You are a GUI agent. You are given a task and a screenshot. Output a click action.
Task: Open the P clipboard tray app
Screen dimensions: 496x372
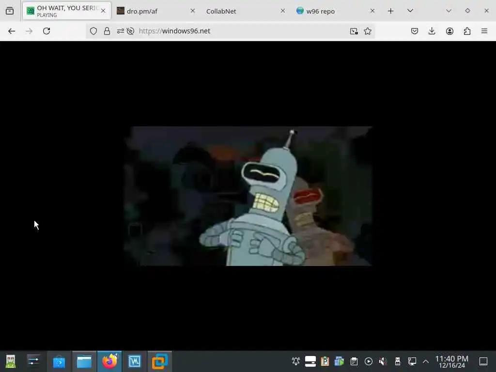(x=325, y=361)
